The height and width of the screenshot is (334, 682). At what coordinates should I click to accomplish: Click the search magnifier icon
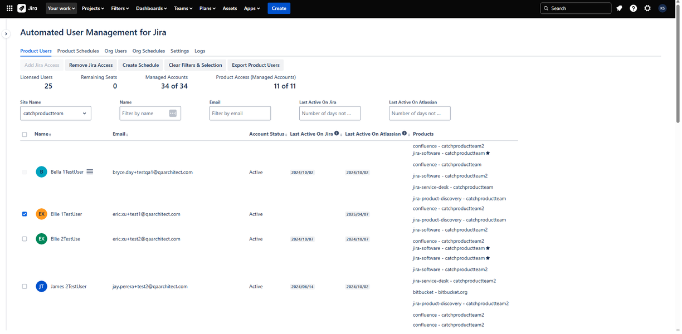546,8
